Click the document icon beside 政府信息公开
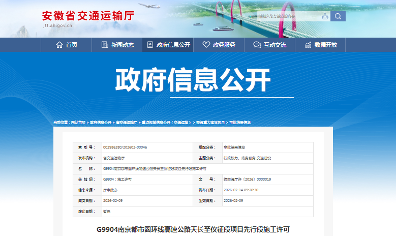This screenshot has width=396, height=236. tap(150, 45)
